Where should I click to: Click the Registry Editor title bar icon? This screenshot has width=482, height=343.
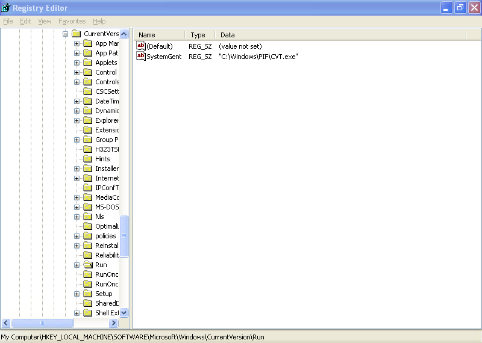6,8
